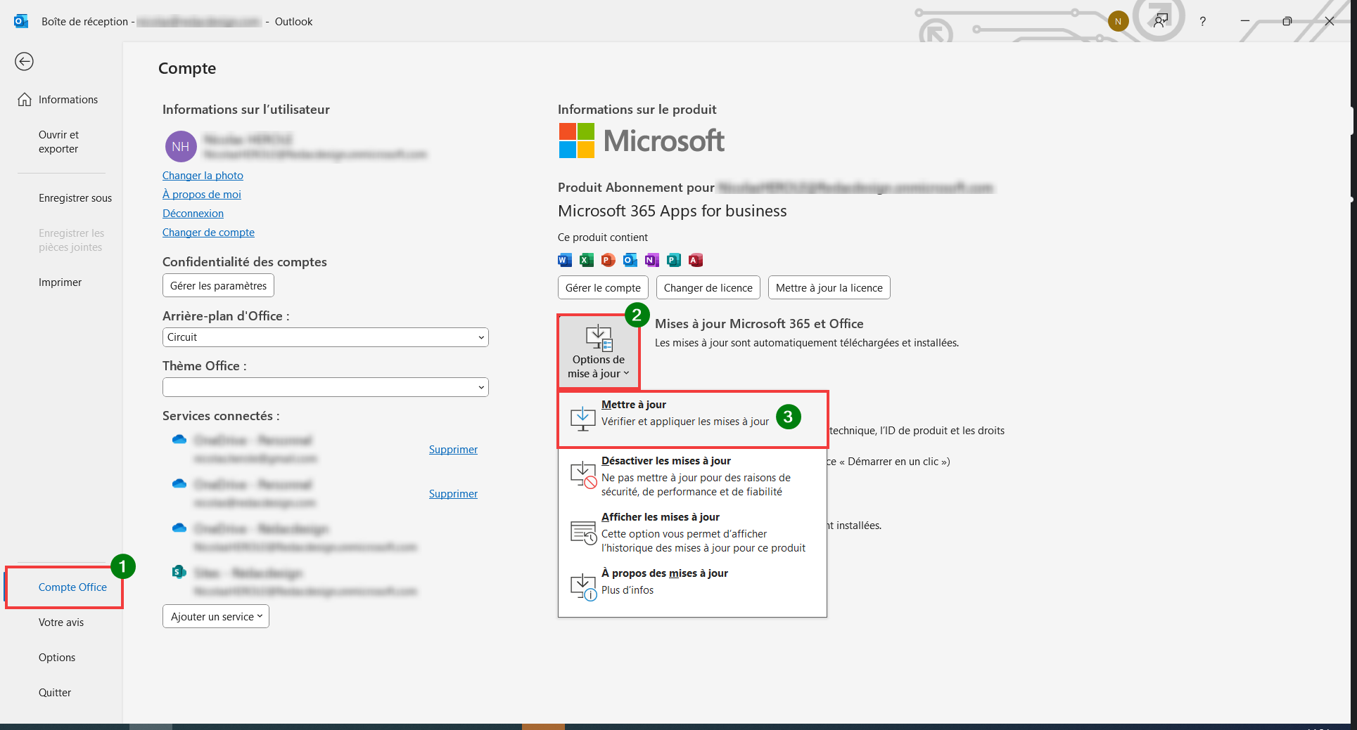Screen dimensions: 1357x730
Task: Select Enregistrer sous in sidebar
Action: point(61,198)
